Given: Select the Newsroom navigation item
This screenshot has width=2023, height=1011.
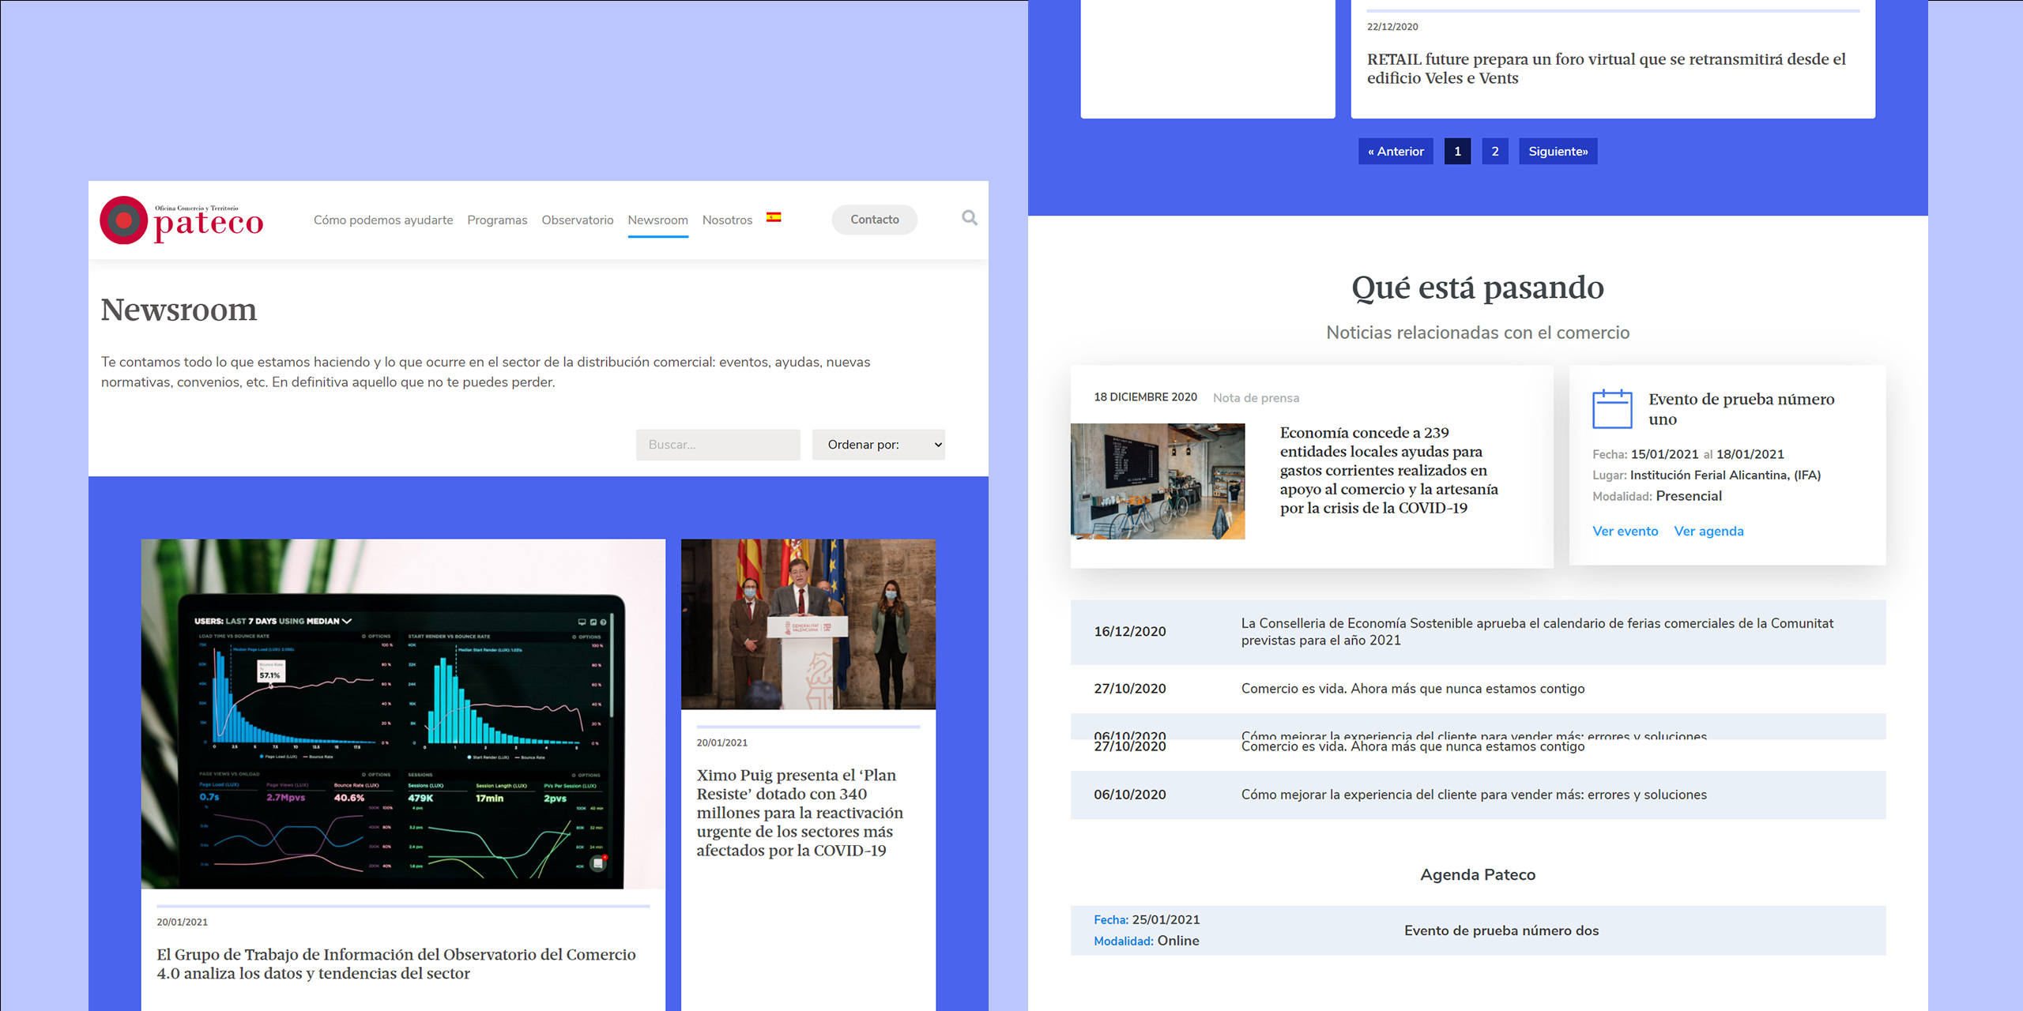Looking at the screenshot, I should pyautogui.click(x=657, y=220).
